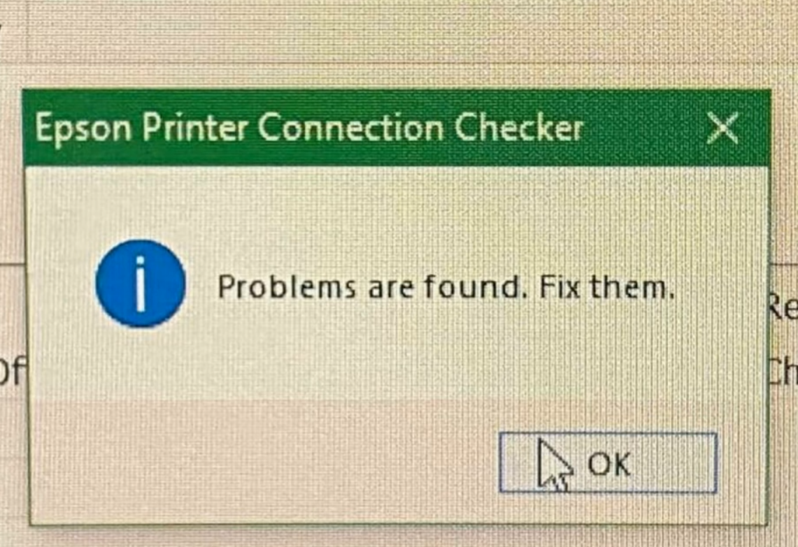Select the 'Problems are found. Fix them.' message
This screenshot has width=798, height=547.
click(446, 287)
